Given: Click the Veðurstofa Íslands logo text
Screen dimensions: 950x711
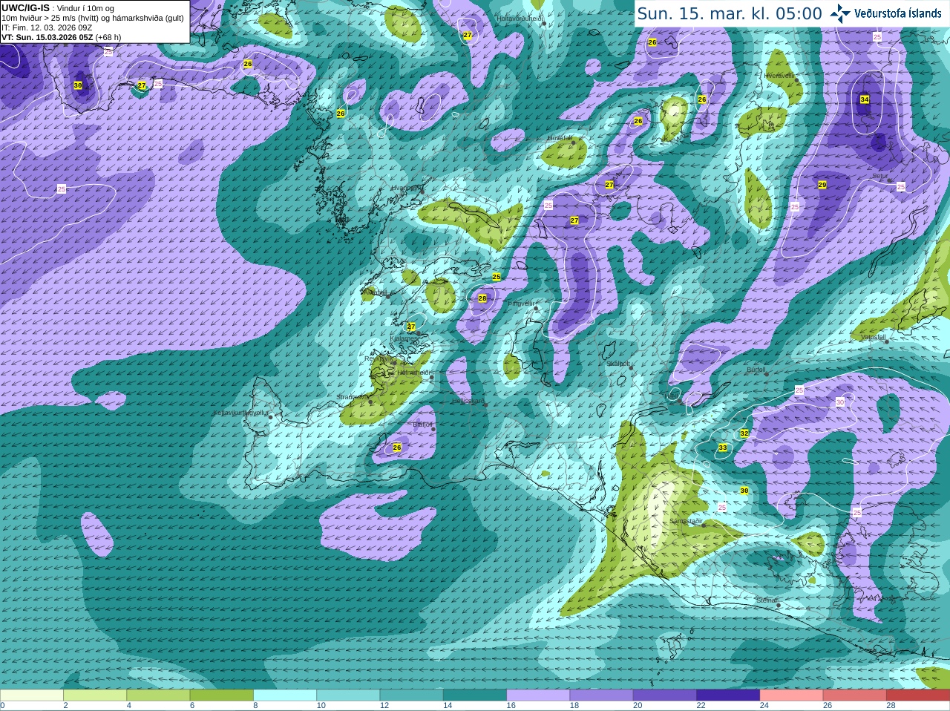Looking at the screenshot, I should point(898,13).
